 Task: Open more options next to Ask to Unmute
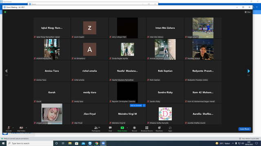(144, 105)
